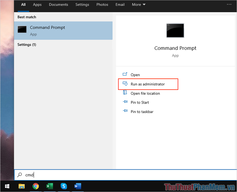Expand the More dropdown in search filters
237x192 pixels.
[x=138, y=4]
